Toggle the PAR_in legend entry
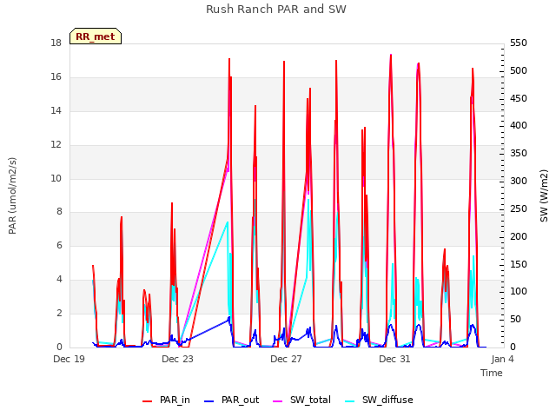Image resolution: width=556 pixels, height=417 pixels. tap(166, 400)
